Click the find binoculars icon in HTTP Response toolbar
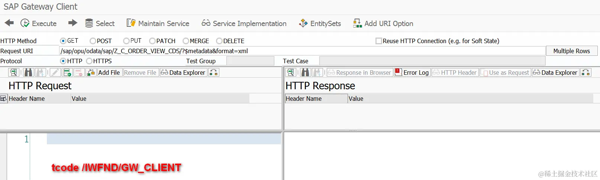Image resolution: width=600 pixels, height=180 pixels. tap(305, 73)
